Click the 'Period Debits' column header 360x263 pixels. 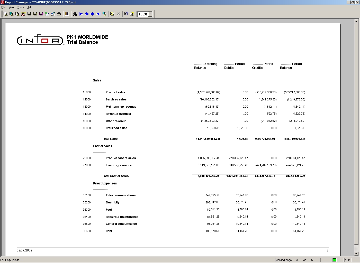click(x=234, y=66)
